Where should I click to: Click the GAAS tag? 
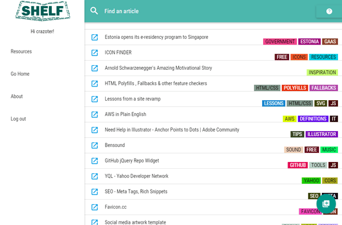point(330,42)
